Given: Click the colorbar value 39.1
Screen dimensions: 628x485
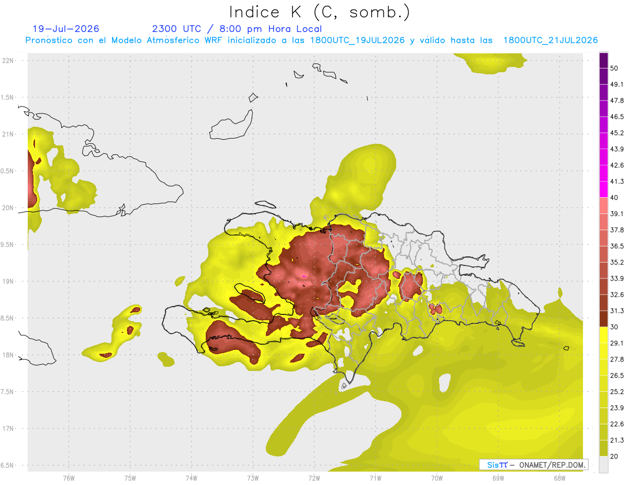Looking at the screenshot, I should click(x=618, y=213).
